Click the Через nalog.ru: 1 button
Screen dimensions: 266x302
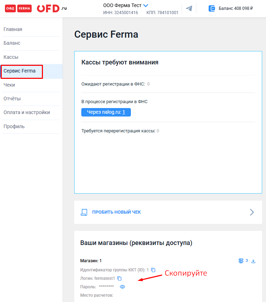point(106,112)
